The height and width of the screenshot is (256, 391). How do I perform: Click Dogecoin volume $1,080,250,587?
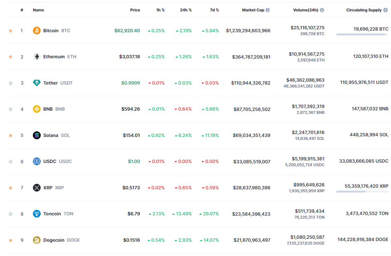click(308, 237)
